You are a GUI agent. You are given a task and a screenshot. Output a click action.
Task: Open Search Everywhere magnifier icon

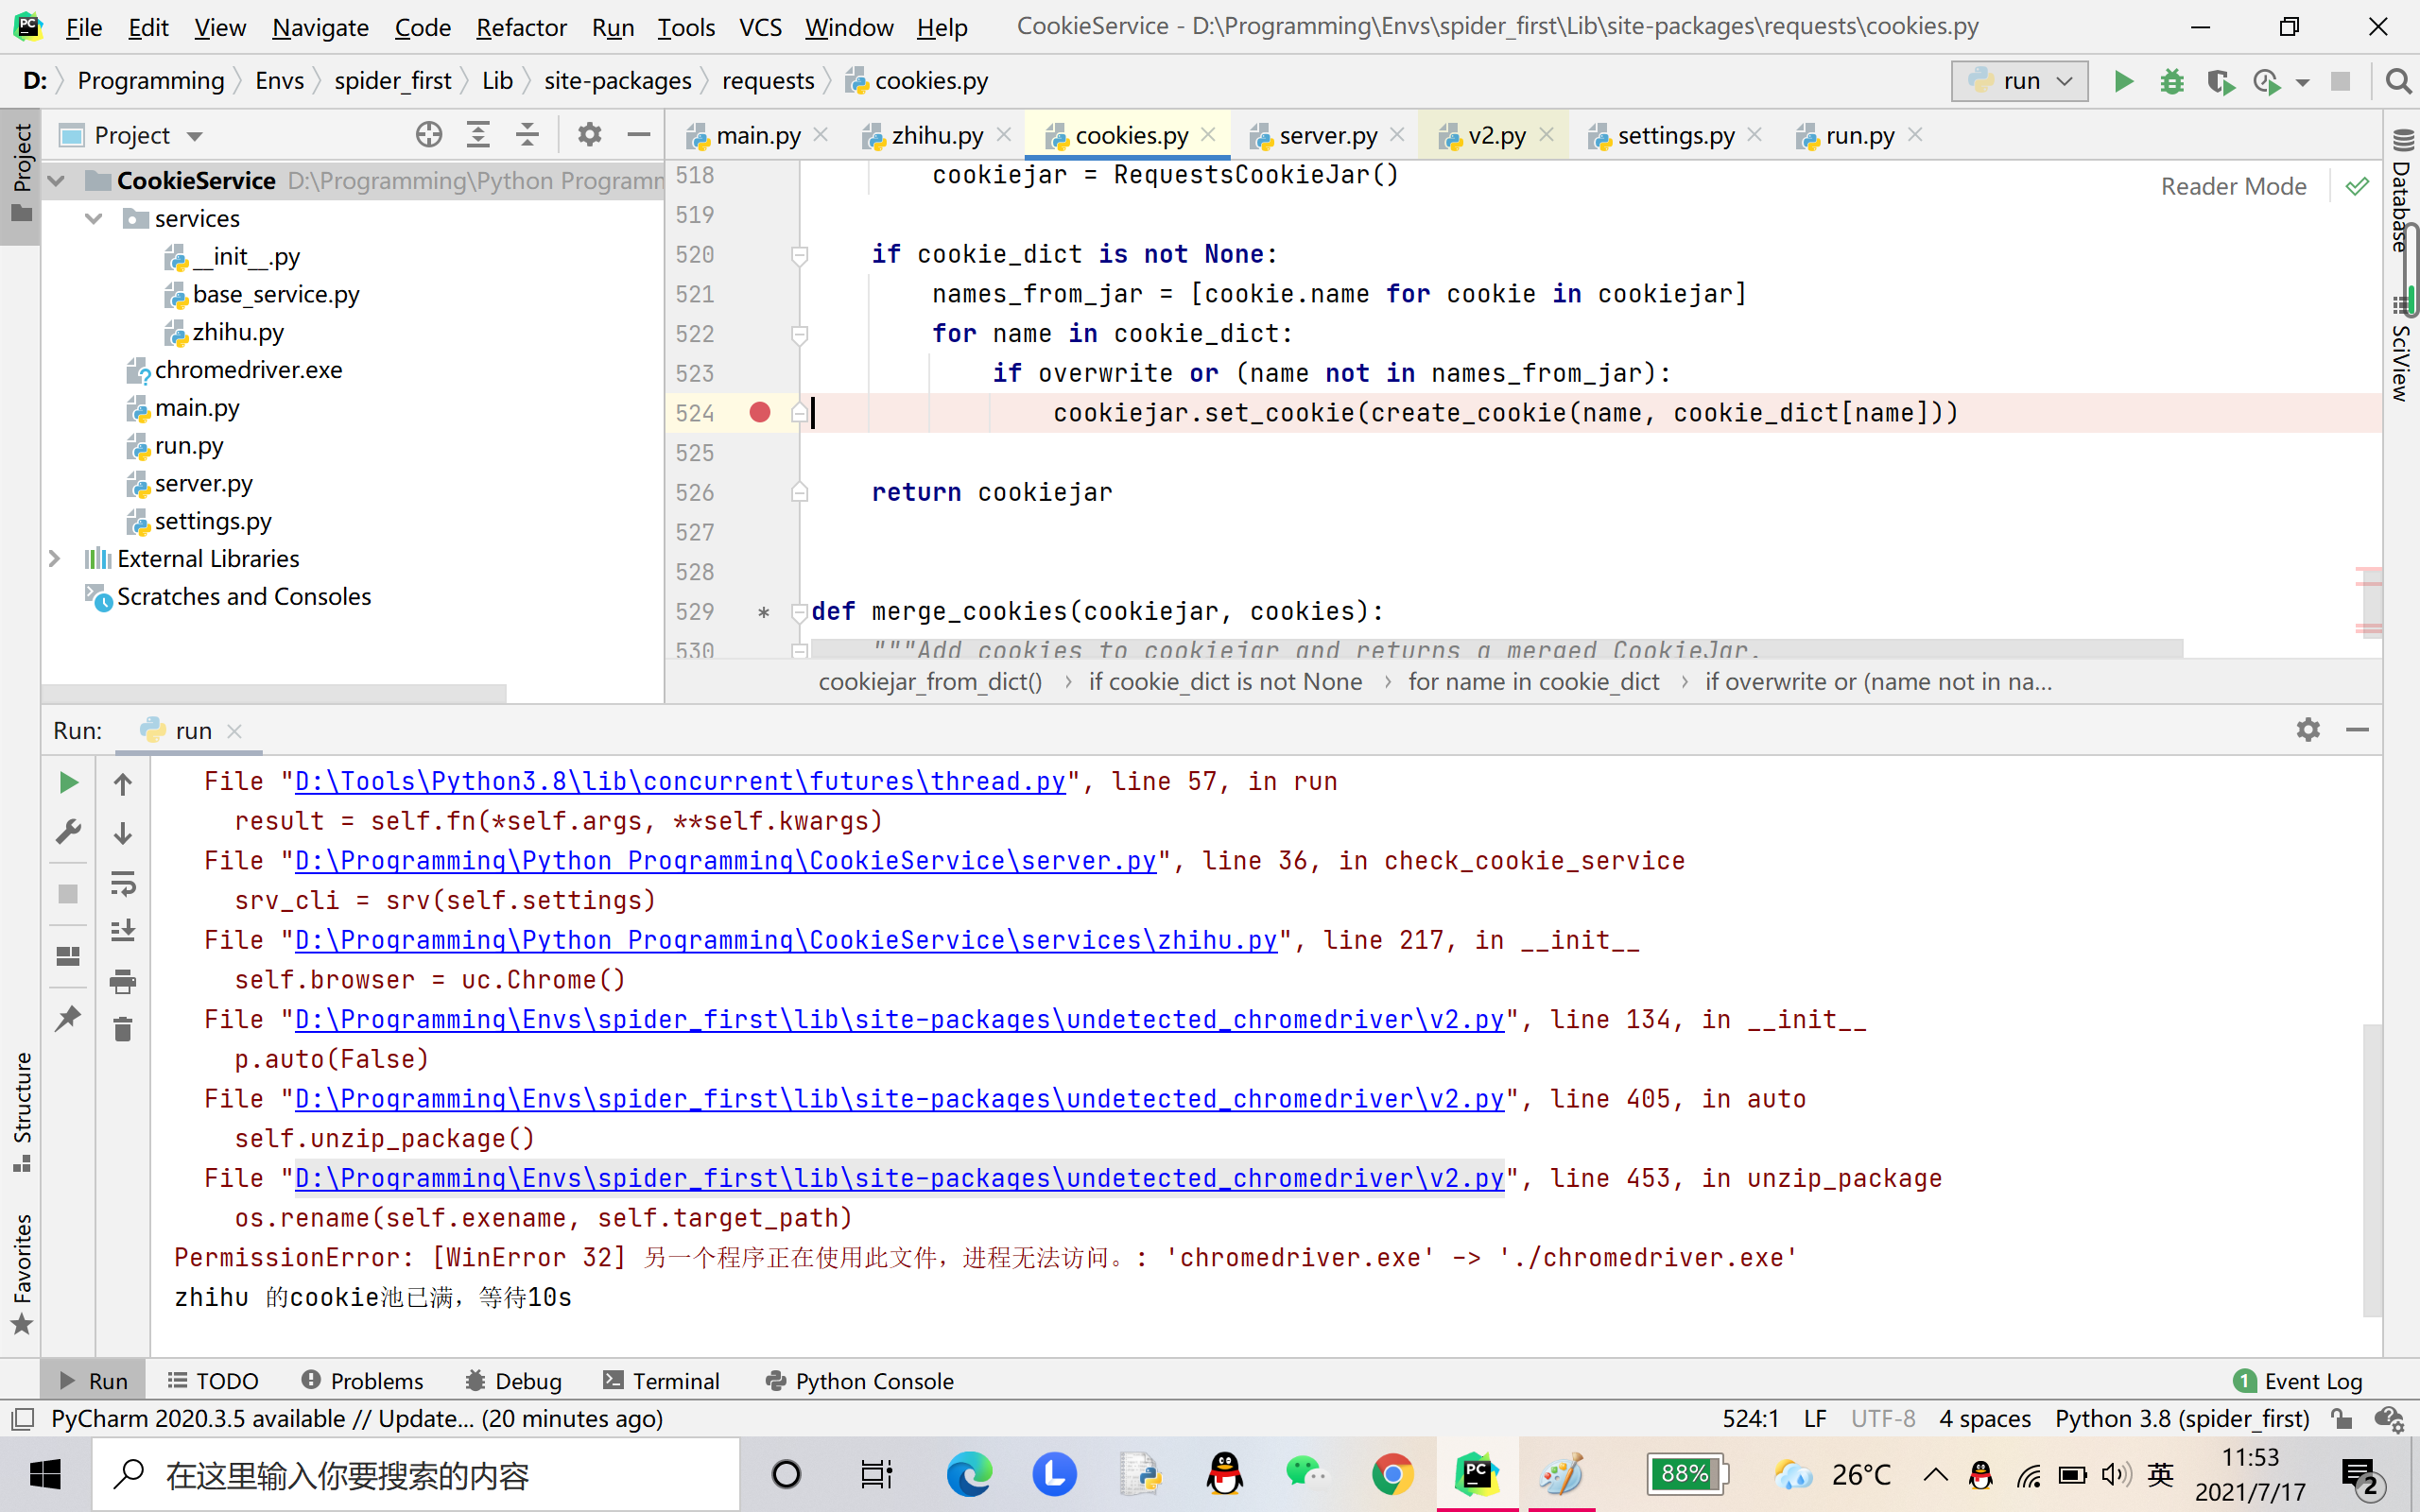[2398, 81]
